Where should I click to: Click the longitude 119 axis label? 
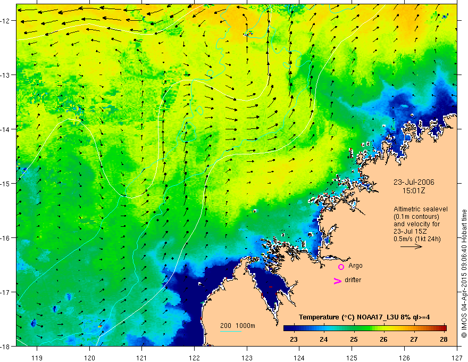coord(37,358)
